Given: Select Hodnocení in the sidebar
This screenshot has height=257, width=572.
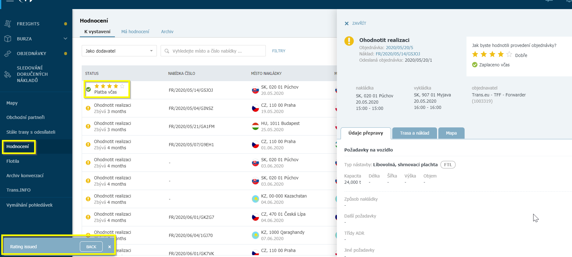Looking at the screenshot, I should [18, 146].
